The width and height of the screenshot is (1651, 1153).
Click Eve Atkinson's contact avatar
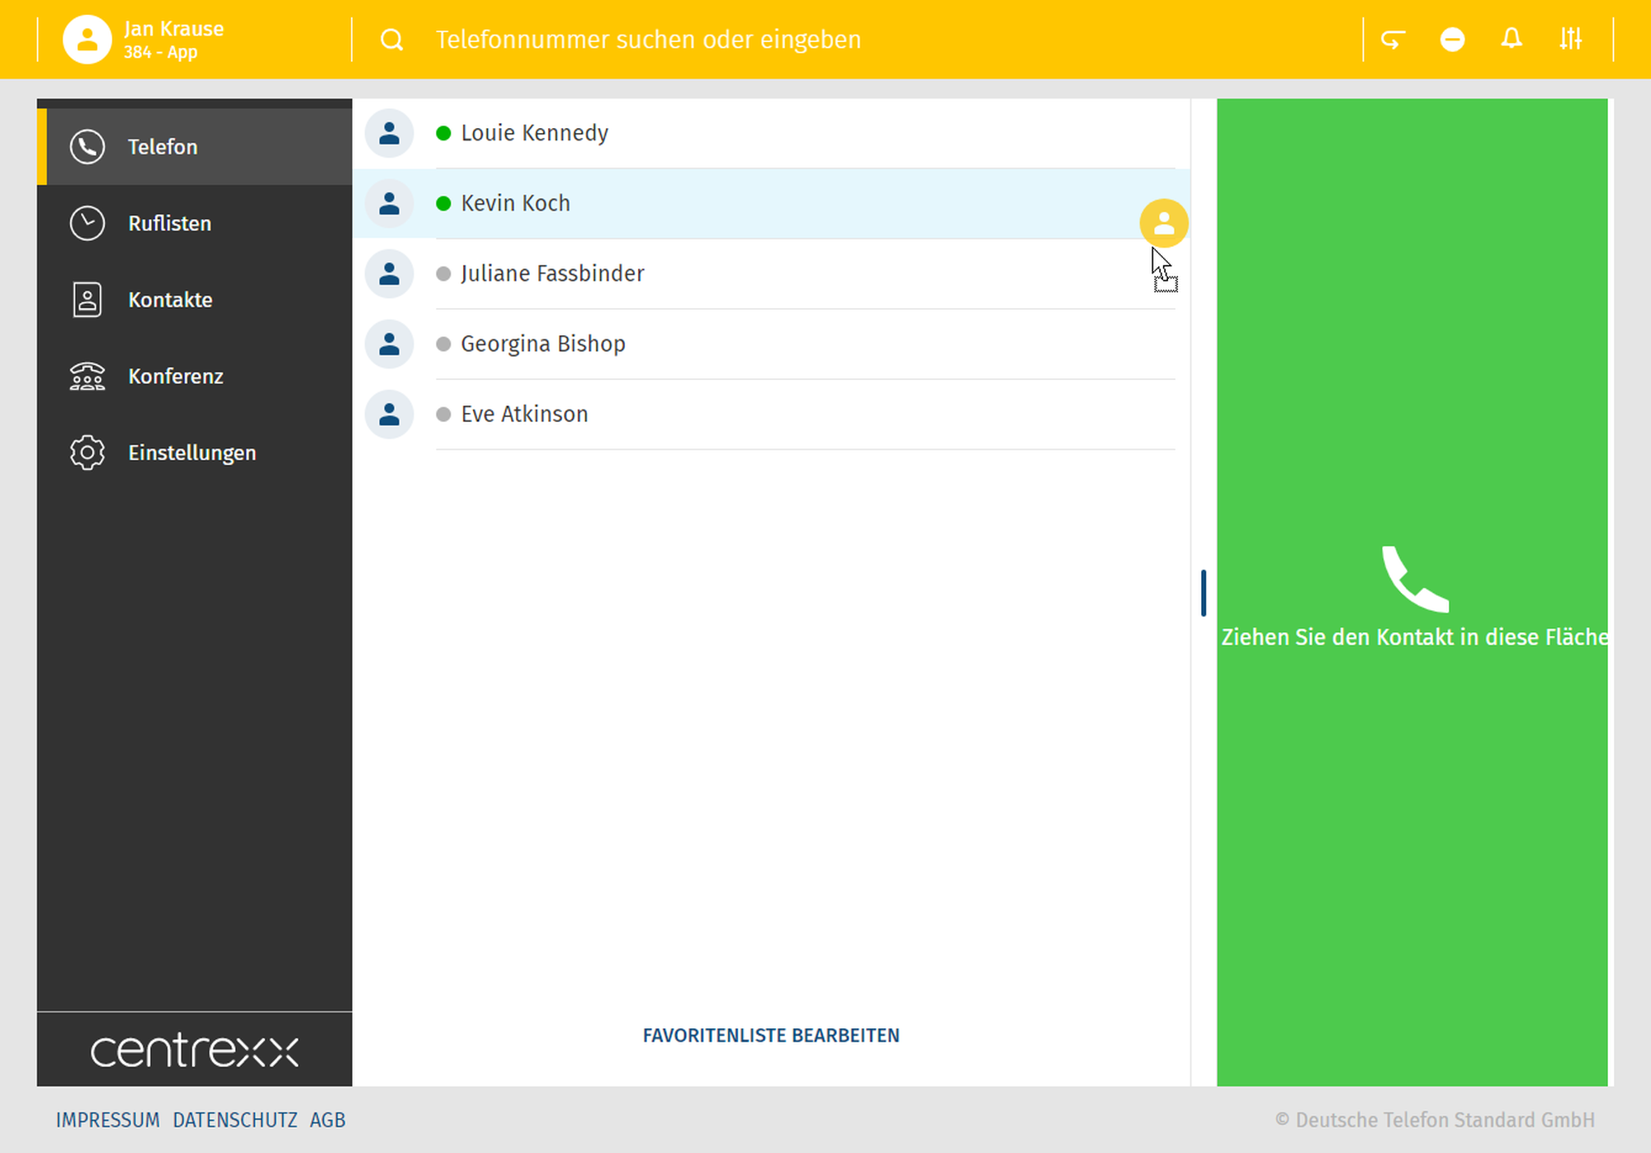389,414
